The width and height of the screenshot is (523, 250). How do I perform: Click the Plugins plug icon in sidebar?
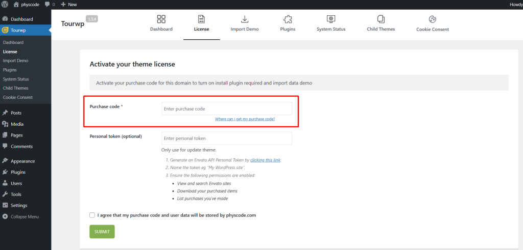tap(5, 172)
